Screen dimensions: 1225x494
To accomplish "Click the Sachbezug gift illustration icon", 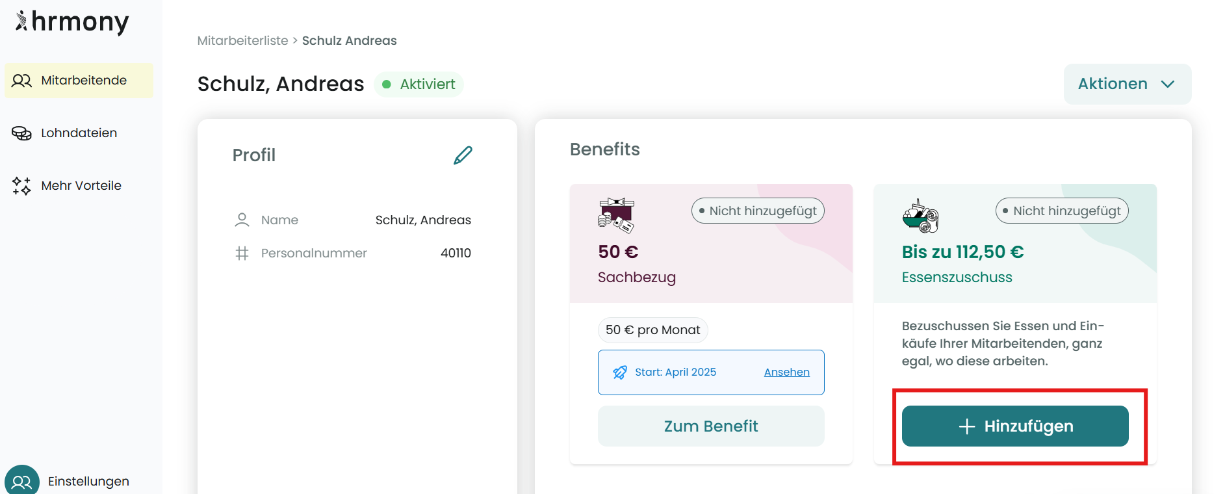I will [615, 215].
